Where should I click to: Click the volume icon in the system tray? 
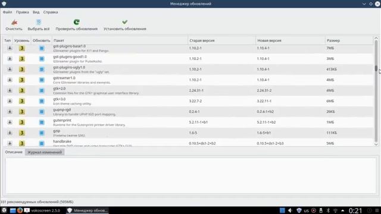290,210
